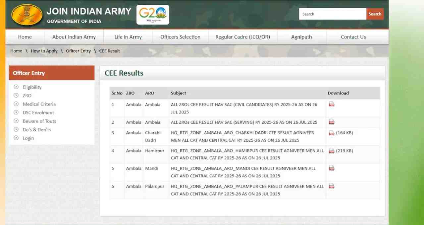Open the Medical Criteria sidebar link
424x225 pixels.
39,104
